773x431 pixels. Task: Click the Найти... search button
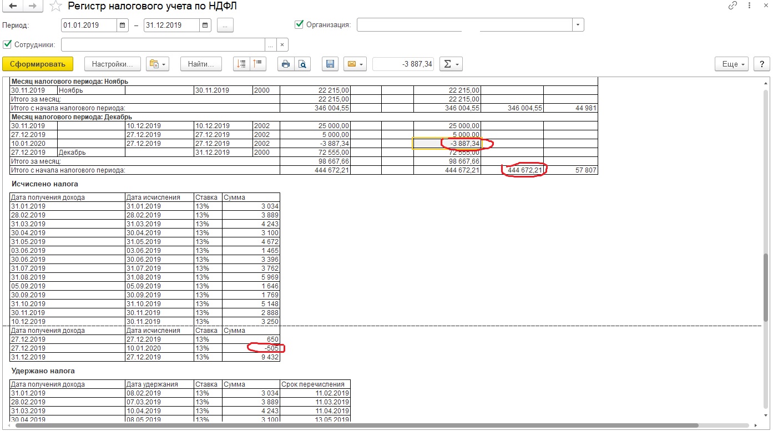point(201,64)
